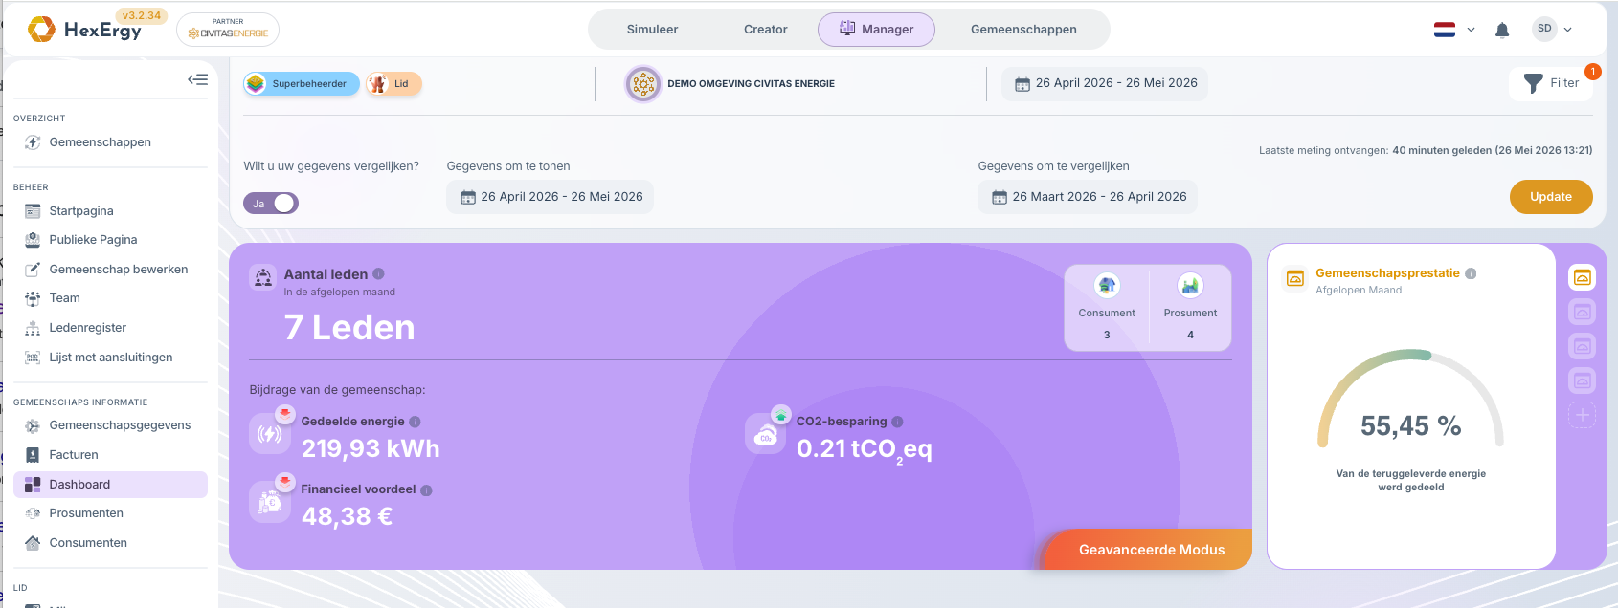
Task: Click the Financieel voordeel money icon
Action: [x=270, y=502]
